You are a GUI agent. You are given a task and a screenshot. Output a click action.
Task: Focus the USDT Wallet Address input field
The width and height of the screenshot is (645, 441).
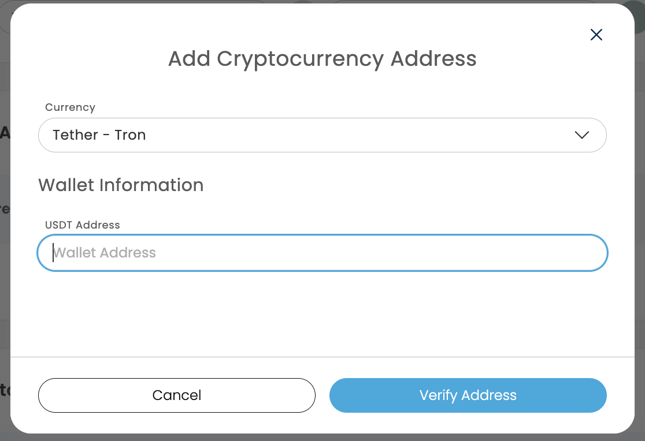pyautogui.click(x=322, y=253)
